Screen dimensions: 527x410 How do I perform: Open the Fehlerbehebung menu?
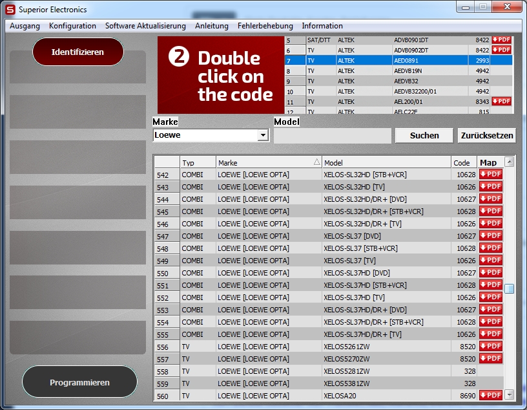click(x=265, y=26)
